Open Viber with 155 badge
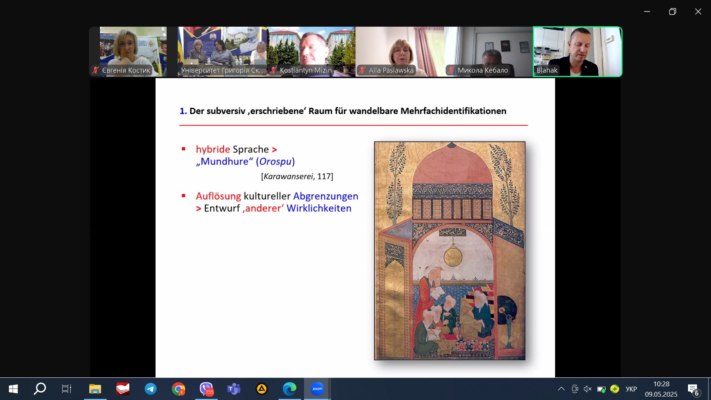Screen dimensions: 711x400 click(x=206, y=389)
